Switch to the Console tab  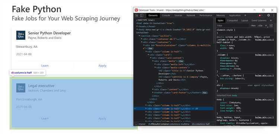[166, 16]
